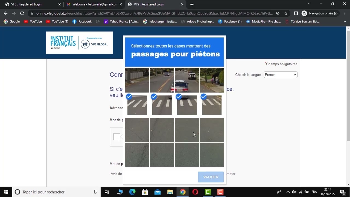Tick the reCAPTCHA checkbox behind the challenge
The height and width of the screenshot is (197, 350).
(117, 137)
